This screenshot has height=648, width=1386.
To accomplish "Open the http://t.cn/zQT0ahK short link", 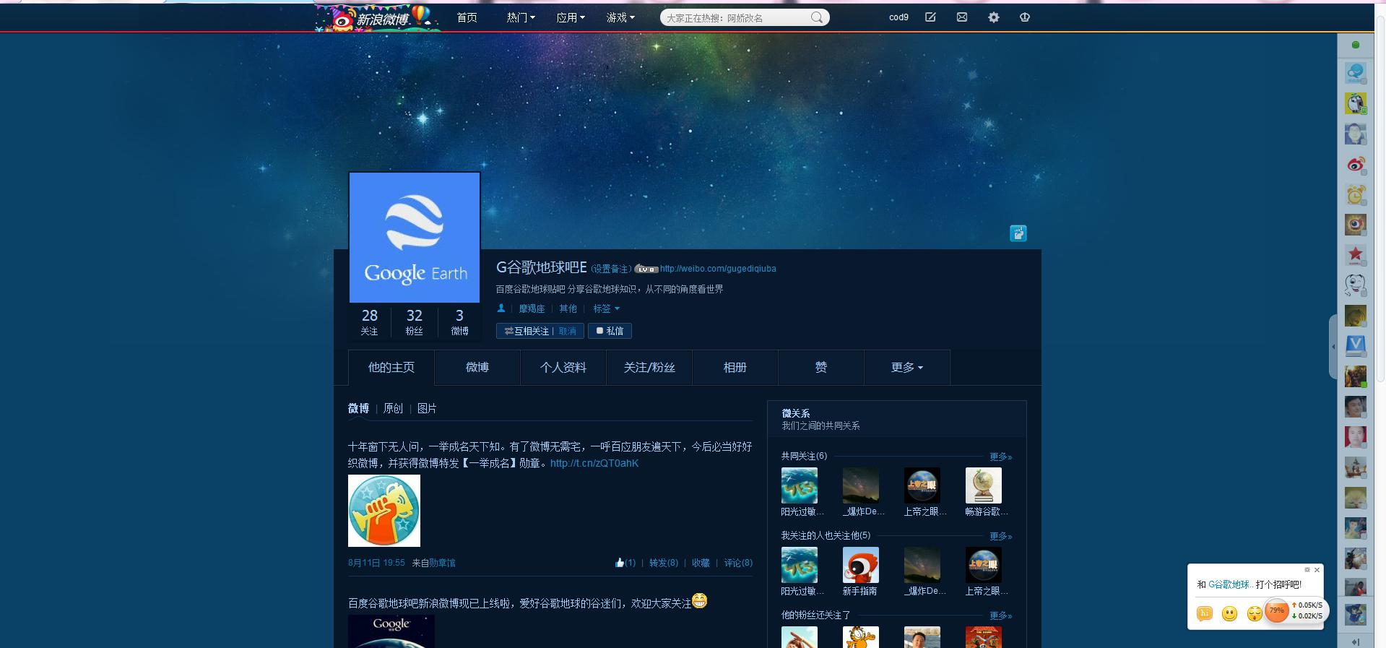I will [x=594, y=463].
